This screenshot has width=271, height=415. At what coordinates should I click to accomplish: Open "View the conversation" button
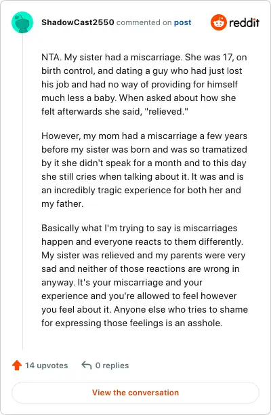click(x=135, y=393)
